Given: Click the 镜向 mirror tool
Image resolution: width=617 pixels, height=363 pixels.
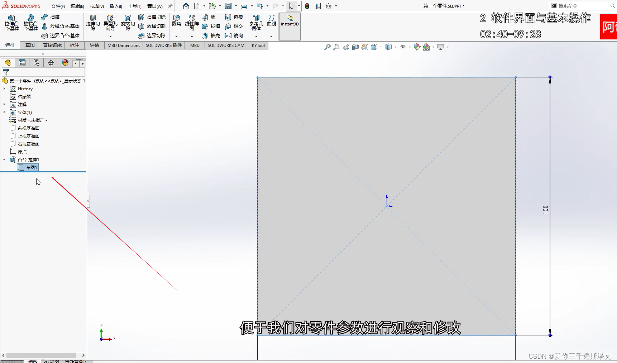Looking at the screenshot, I should 234,35.
